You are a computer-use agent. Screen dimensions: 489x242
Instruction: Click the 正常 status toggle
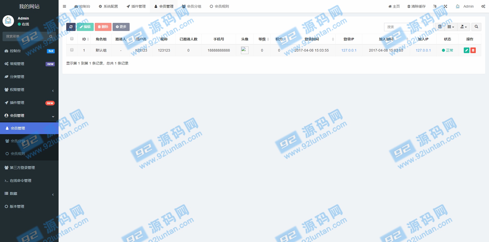click(447, 50)
